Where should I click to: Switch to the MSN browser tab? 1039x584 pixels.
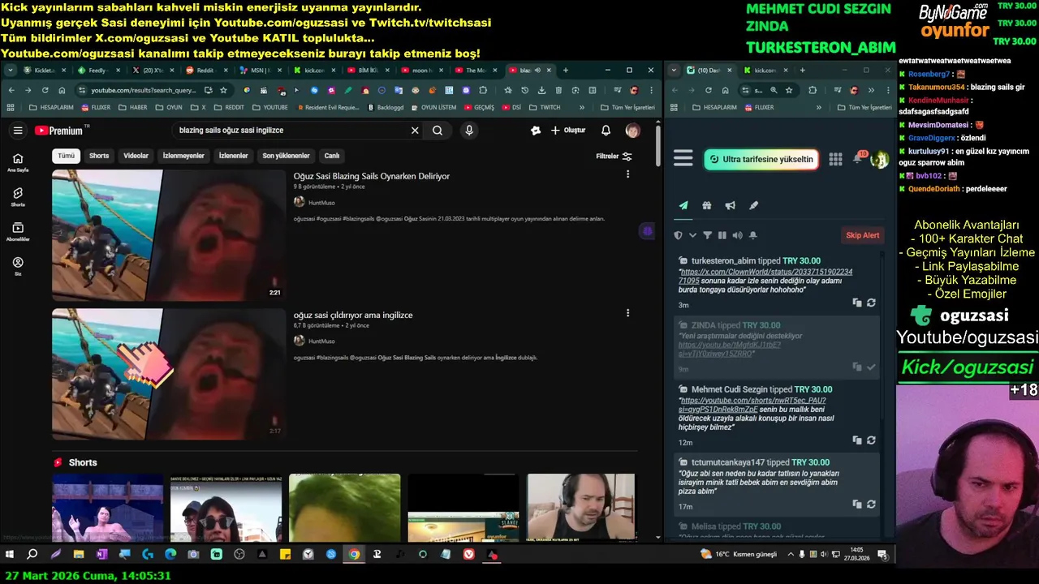pyautogui.click(x=258, y=71)
